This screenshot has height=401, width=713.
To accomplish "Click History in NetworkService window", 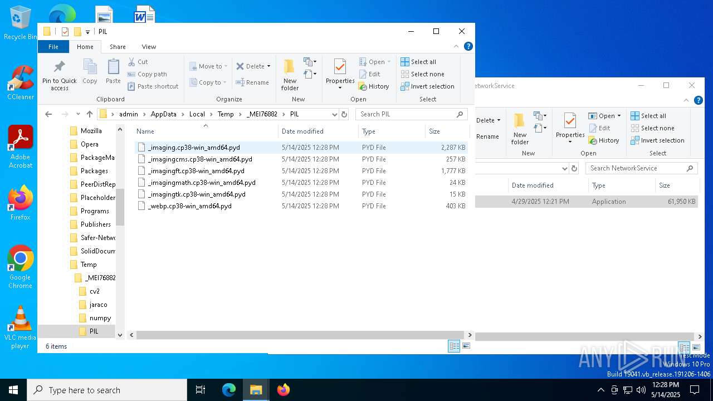I will pos(604,140).
